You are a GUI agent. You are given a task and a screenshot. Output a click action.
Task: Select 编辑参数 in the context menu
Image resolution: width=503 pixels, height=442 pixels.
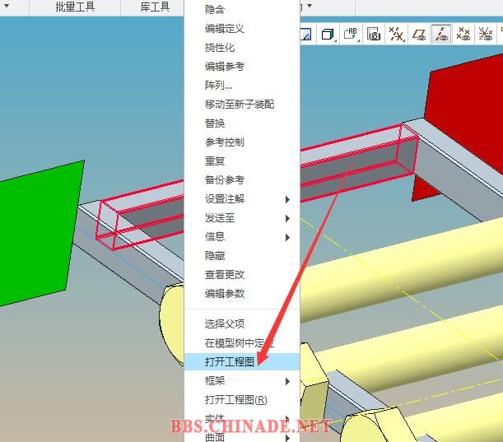[242, 294]
